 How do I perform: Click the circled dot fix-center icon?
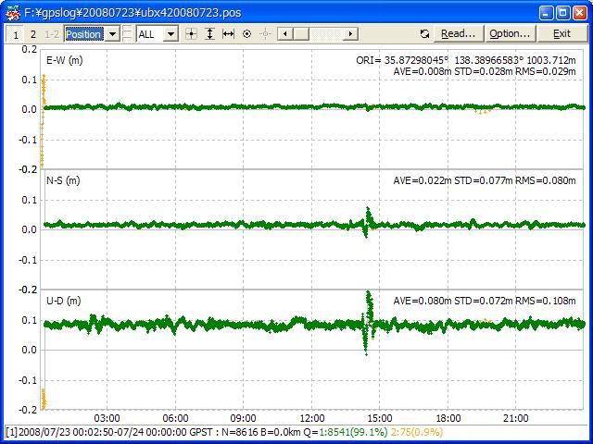(x=246, y=33)
